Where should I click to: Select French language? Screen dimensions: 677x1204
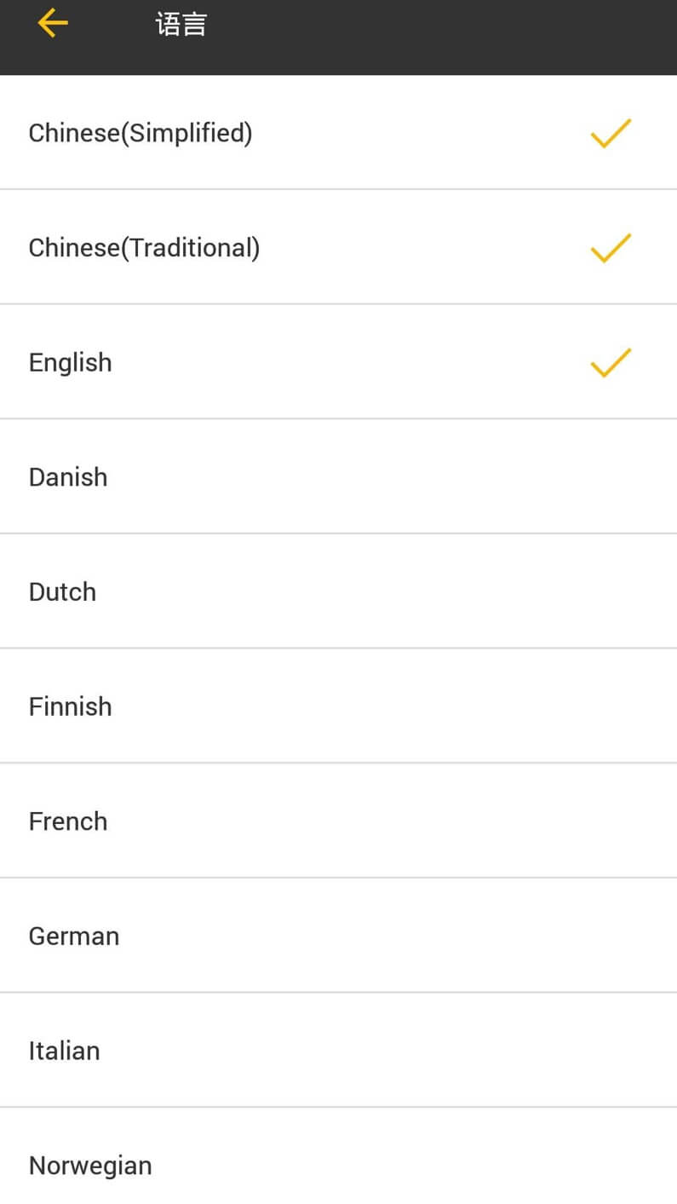tap(68, 821)
